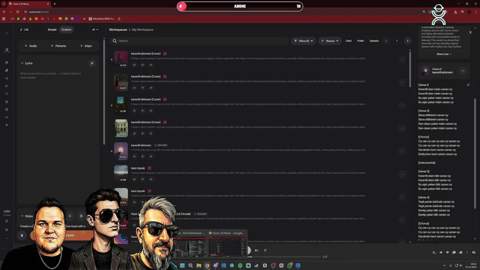Add a Persona to the creation
480x270 pixels.
coord(58,46)
